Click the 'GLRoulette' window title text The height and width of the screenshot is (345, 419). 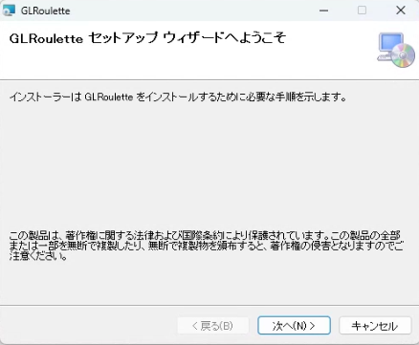[x=45, y=11]
